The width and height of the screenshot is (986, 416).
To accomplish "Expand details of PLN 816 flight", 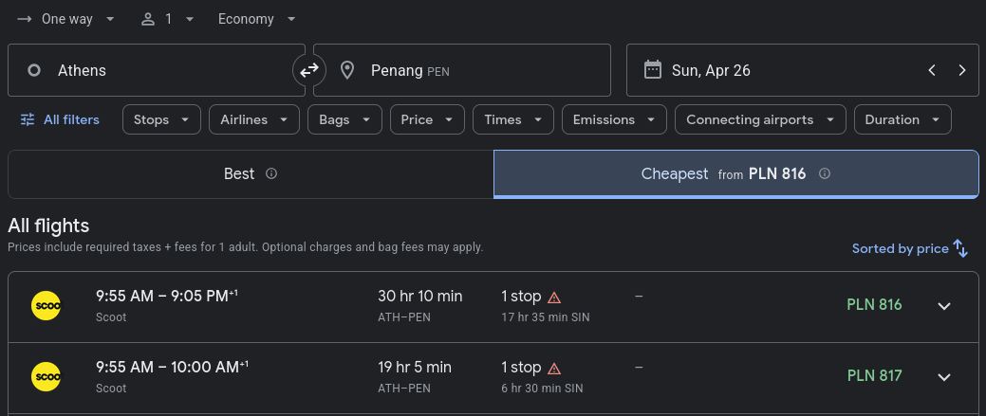I will pyautogui.click(x=944, y=306).
